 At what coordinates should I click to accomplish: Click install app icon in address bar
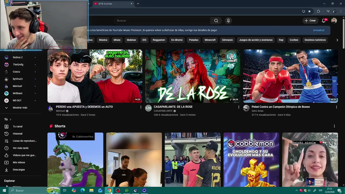(x=303, y=11)
